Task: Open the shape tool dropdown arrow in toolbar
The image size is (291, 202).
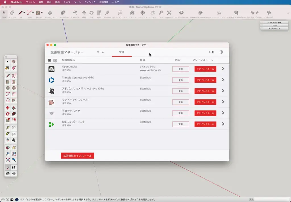Action: (42, 13)
